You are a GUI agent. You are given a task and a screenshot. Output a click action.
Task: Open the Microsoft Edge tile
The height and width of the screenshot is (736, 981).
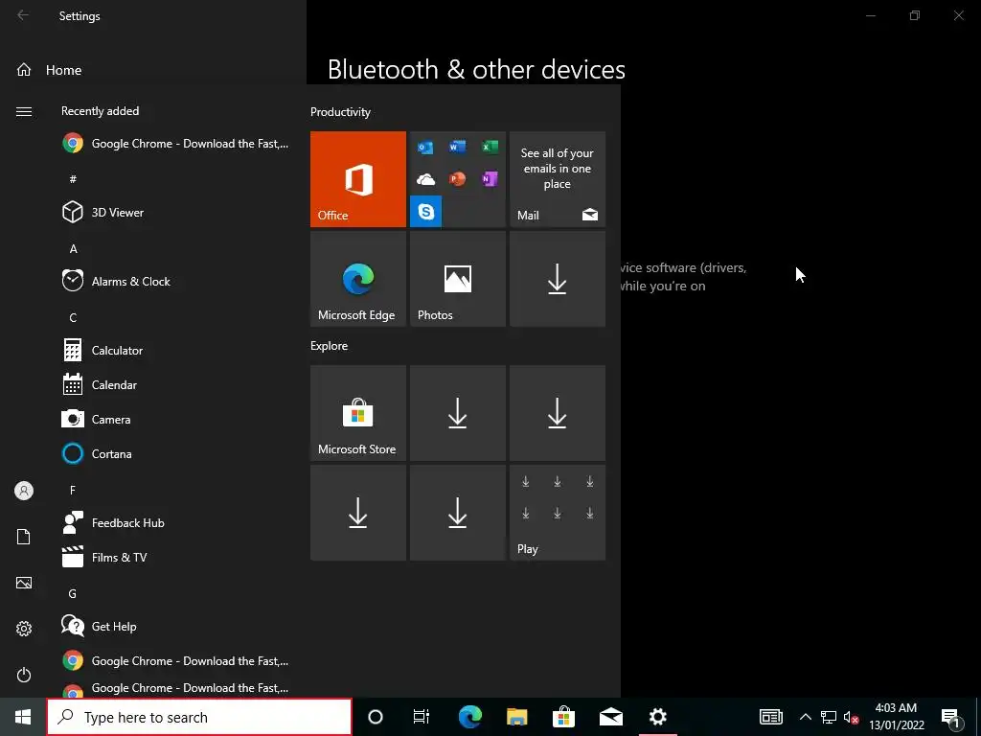click(358, 279)
